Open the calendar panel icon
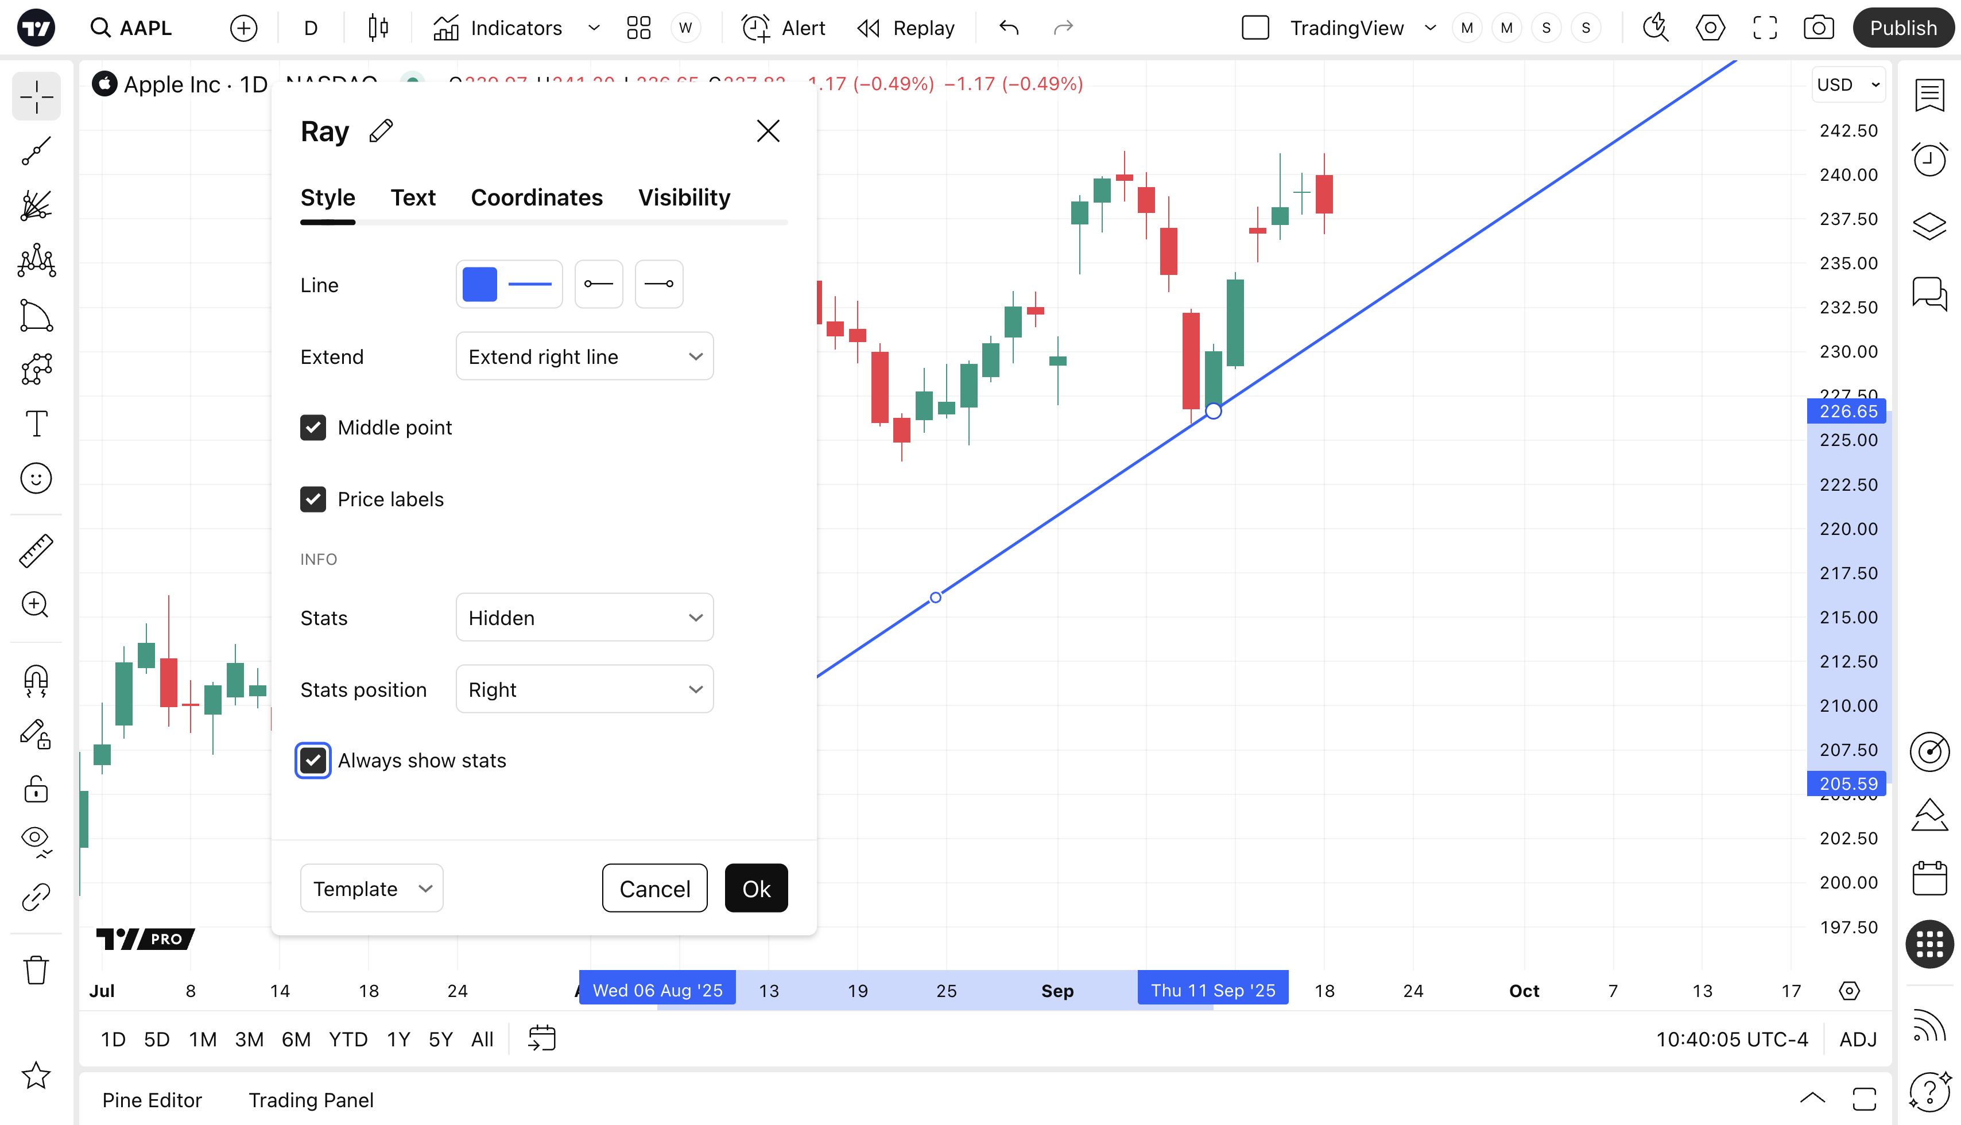This screenshot has height=1125, width=1961. 1929,879
